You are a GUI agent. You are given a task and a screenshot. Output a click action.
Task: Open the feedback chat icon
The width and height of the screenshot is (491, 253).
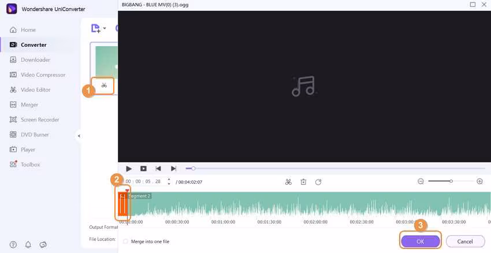(43, 244)
